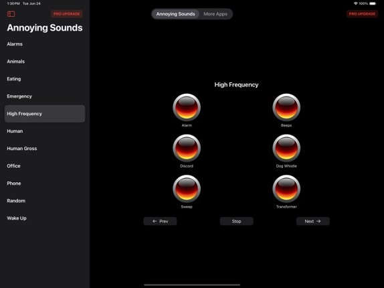The image size is (384, 288).
Task: Open the Human Gross category
Action: click(x=45, y=149)
